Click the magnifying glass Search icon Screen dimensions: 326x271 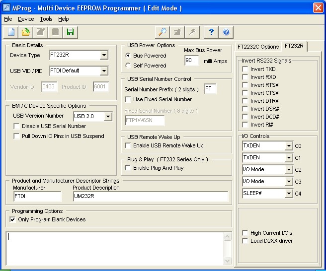point(162,32)
